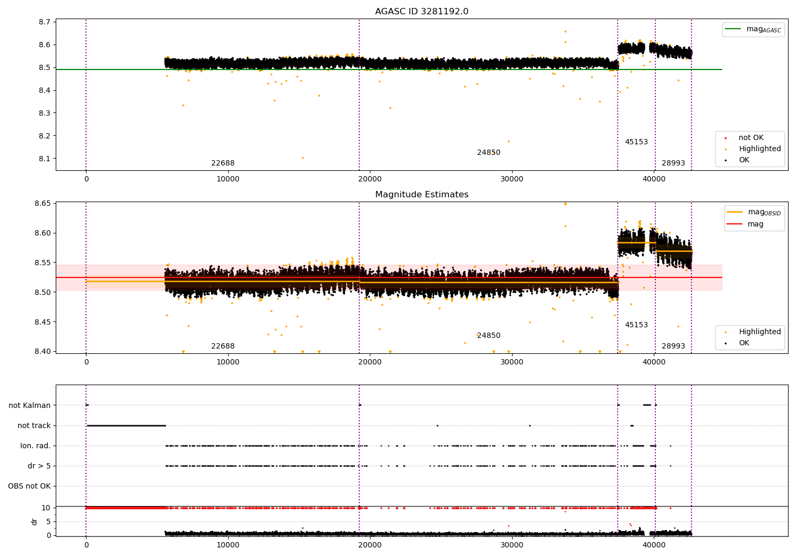Click the 'Ion. rad.' axis label

[x=36, y=446]
